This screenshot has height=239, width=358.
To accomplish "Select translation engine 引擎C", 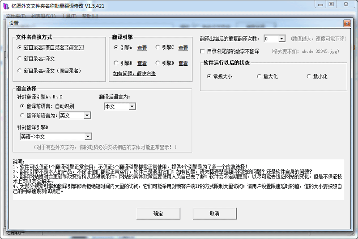I will (x=158, y=47).
